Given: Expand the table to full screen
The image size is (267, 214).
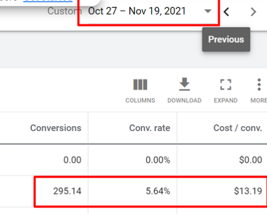Looking at the screenshot, I should click(x=226, y=85).
